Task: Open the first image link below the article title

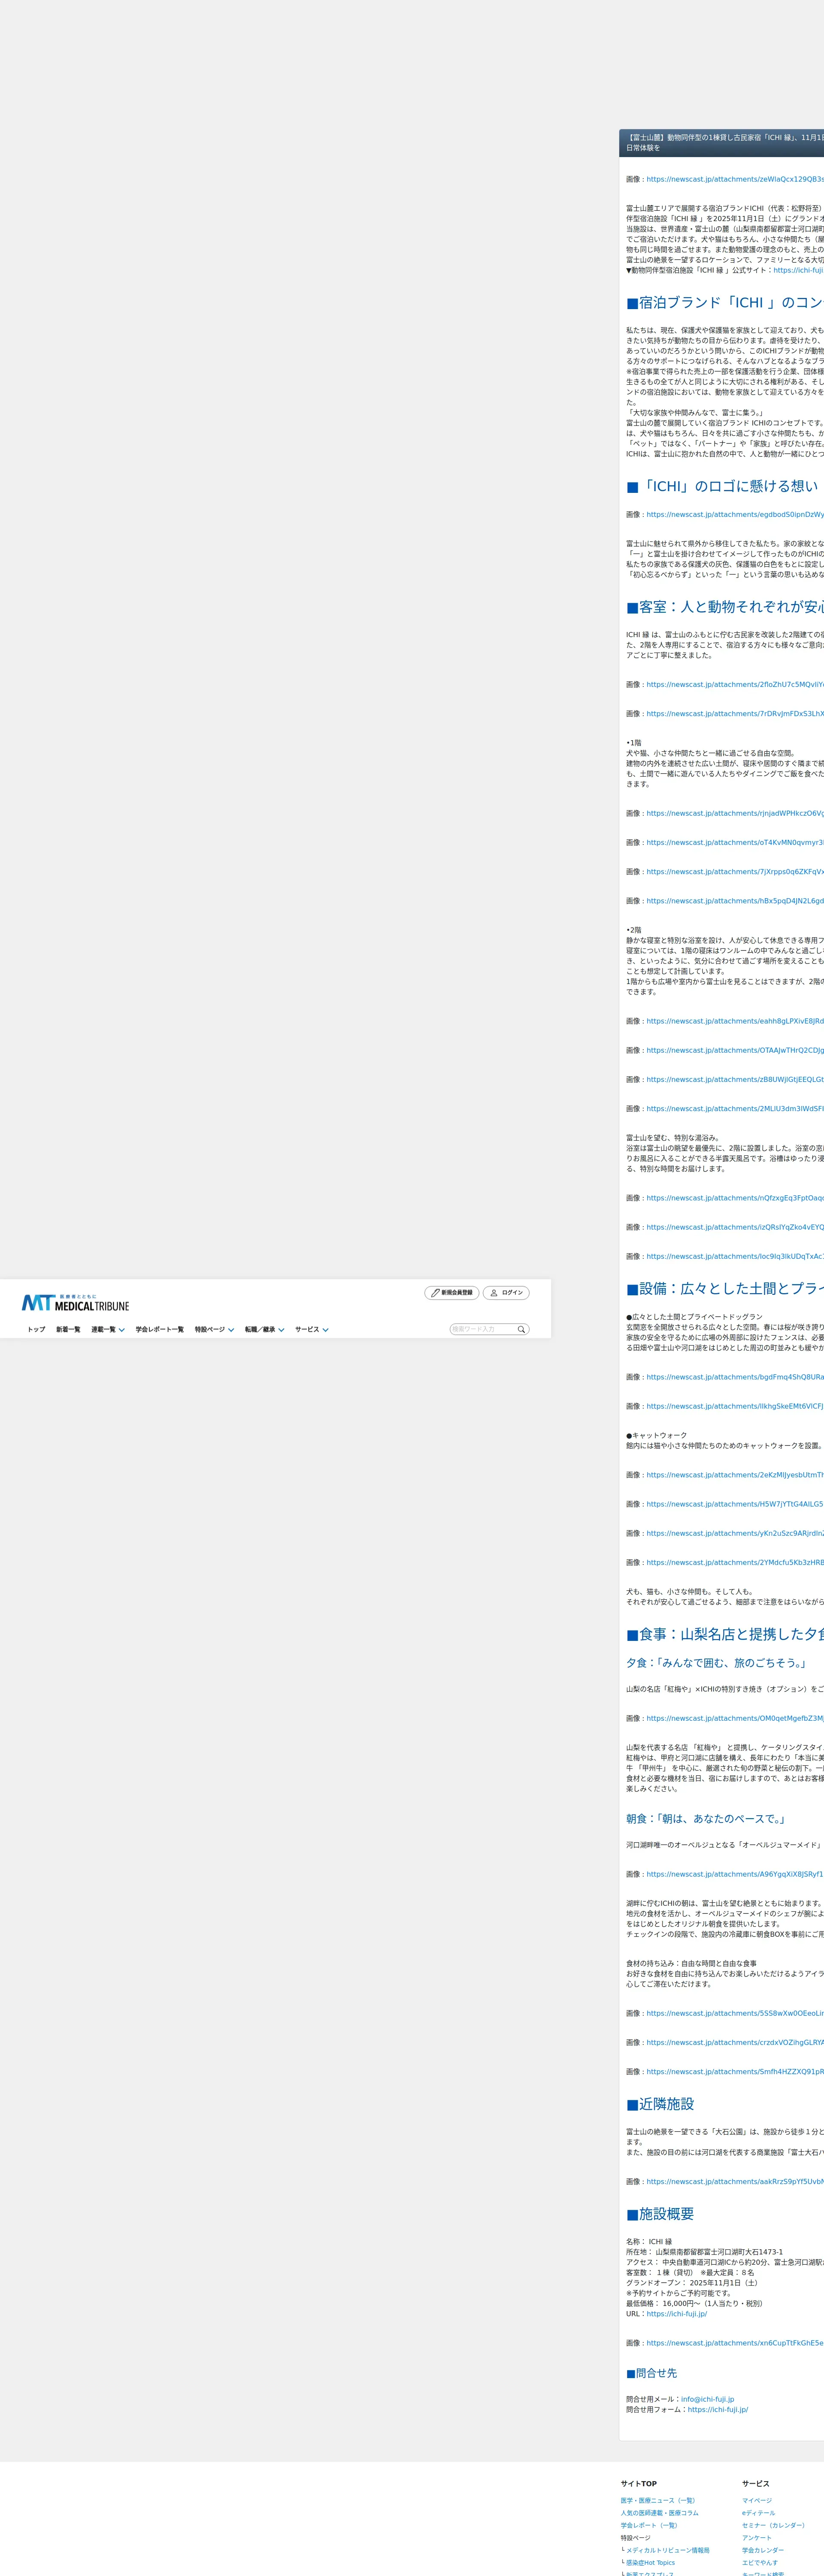Action: (735, 180)
